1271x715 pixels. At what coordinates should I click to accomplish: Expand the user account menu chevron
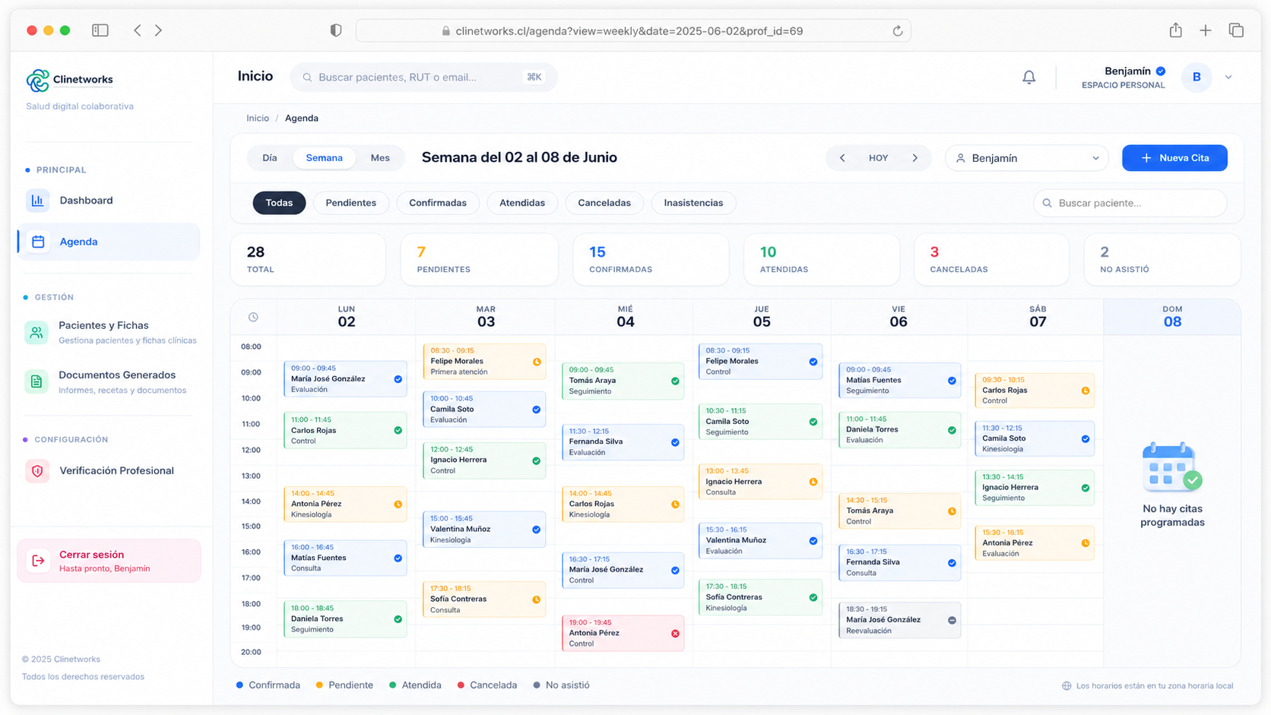click(x=1228, y=78)
